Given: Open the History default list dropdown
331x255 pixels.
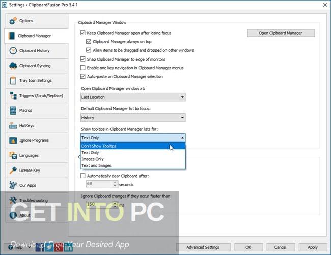Looking at the screenshot, I should click(133, 118).
